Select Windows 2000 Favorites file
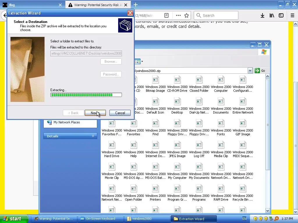298x223 pixels. [133, 128]
